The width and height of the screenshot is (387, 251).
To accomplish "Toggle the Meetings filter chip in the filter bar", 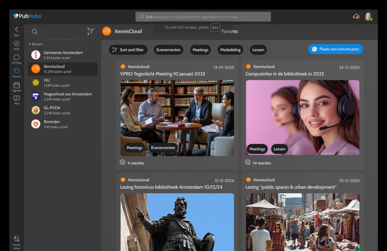I will coord(200,50).
